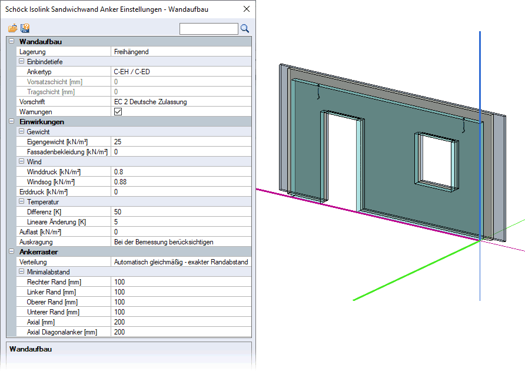Click the magnifier search icon
This screenshot has height=371, width=525.
245,28
